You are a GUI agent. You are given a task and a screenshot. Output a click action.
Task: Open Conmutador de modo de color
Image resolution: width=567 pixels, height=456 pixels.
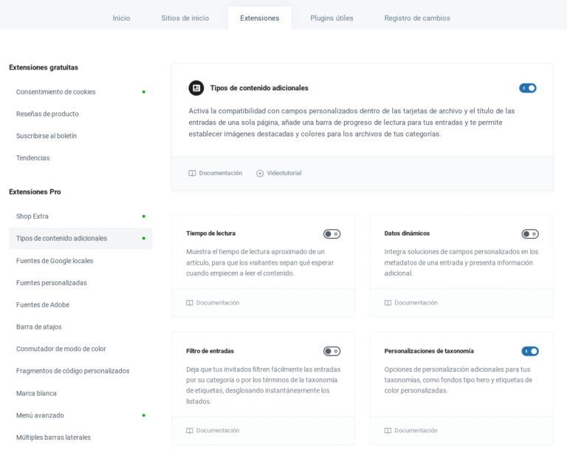point(80,350)
